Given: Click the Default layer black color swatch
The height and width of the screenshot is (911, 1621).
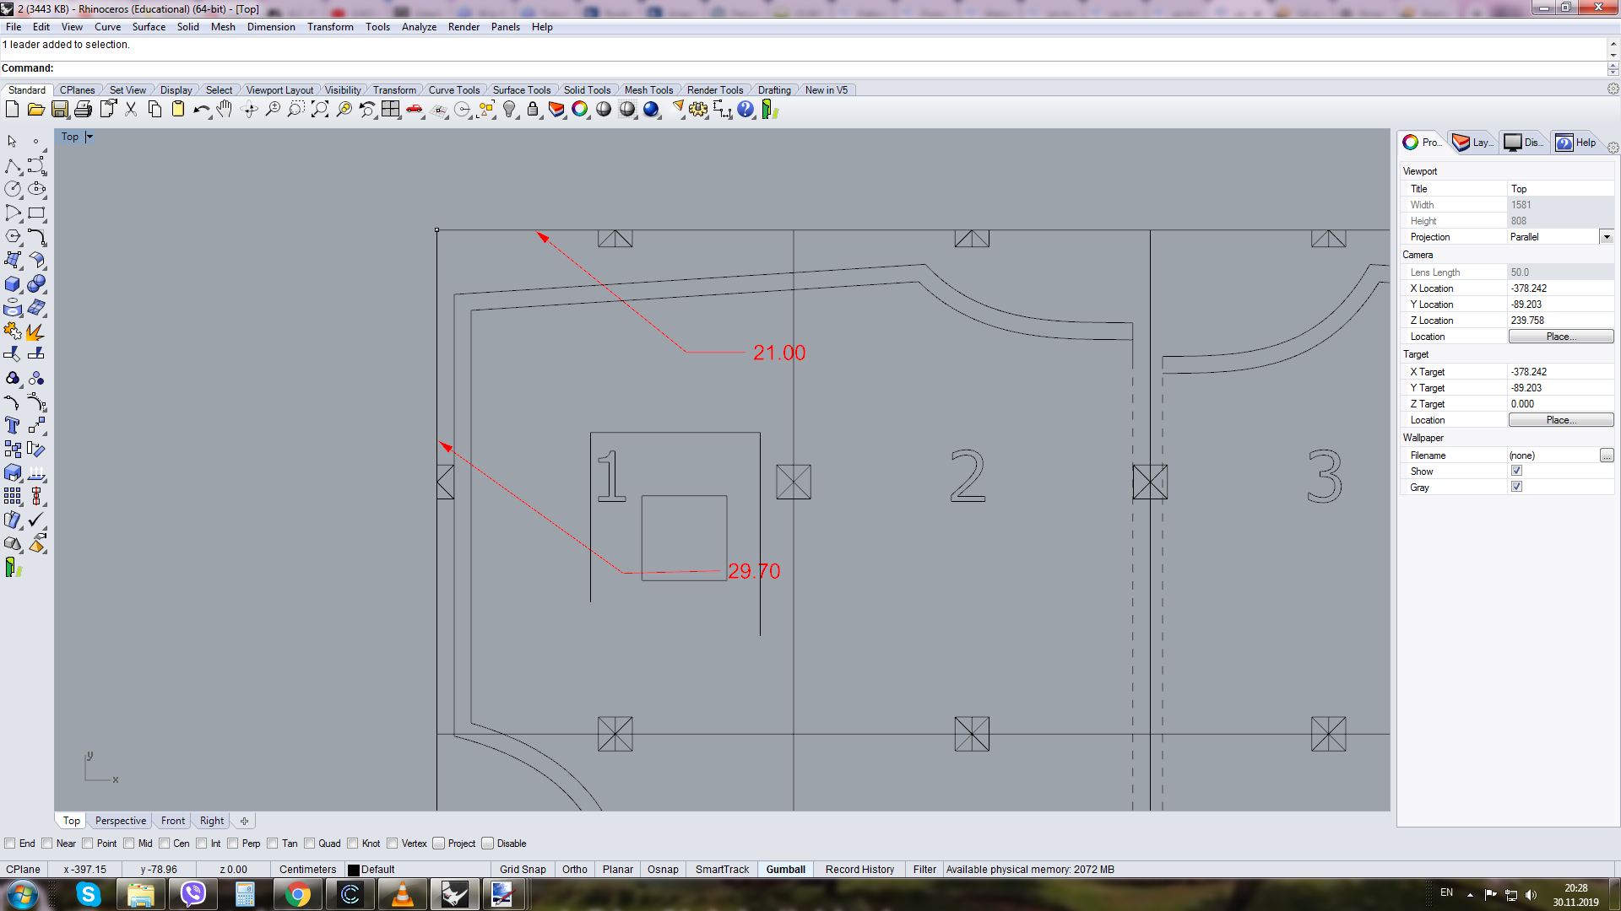Looking at the screenshot, I should click(x=354, y=870).
